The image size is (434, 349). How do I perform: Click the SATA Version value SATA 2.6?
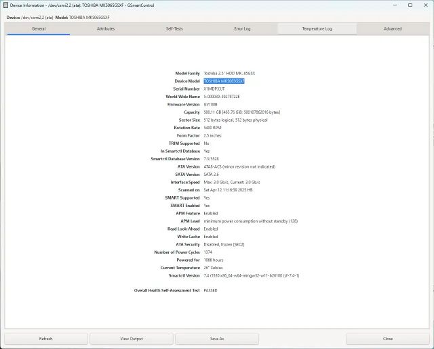(x=211, y=174)
